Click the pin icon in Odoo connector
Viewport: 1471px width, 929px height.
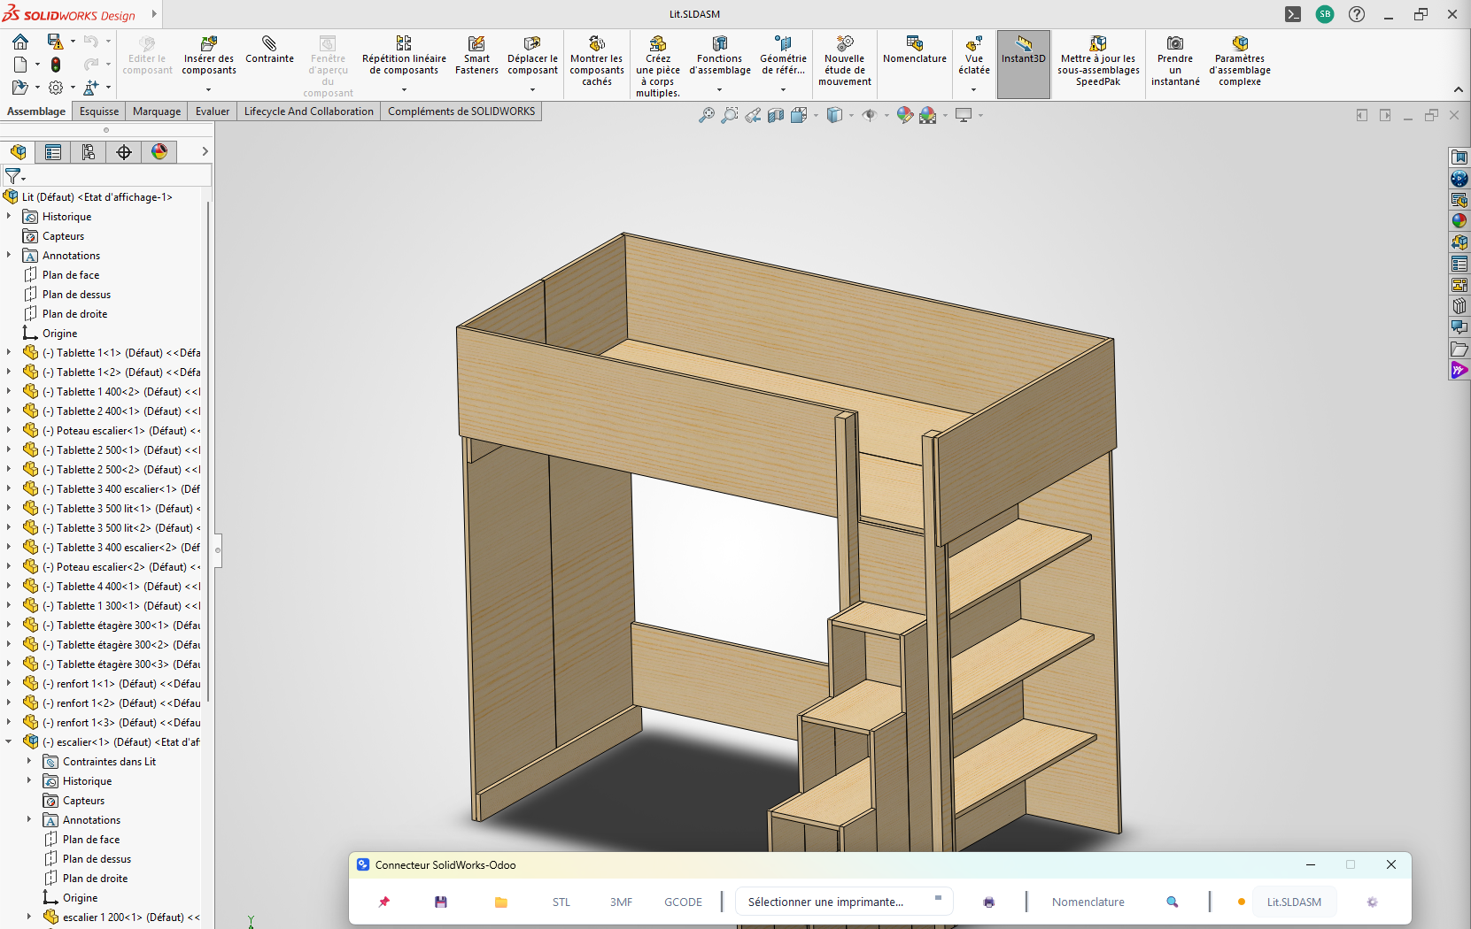384,902
